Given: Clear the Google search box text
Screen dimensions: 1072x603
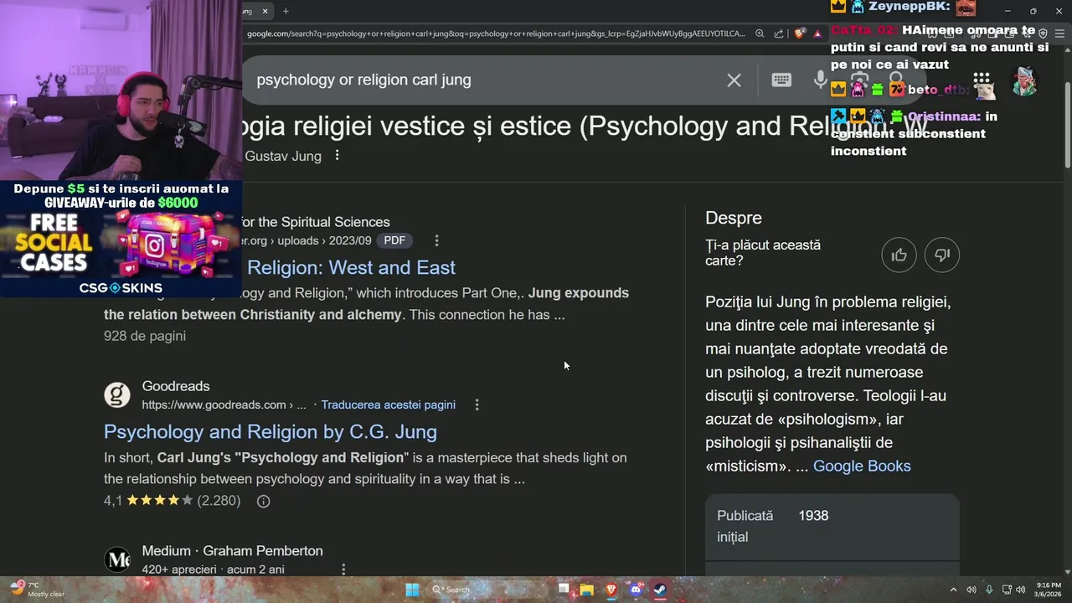Looking at the screenshot, I should click(x=734, y=80).
